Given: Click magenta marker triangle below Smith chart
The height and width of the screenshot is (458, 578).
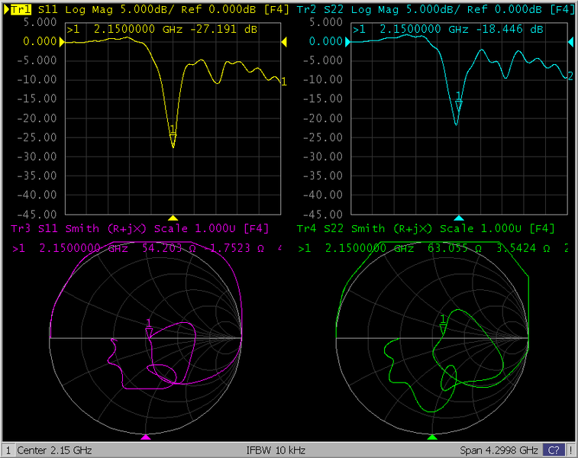Looking at the screenshot, I should 147,437.
